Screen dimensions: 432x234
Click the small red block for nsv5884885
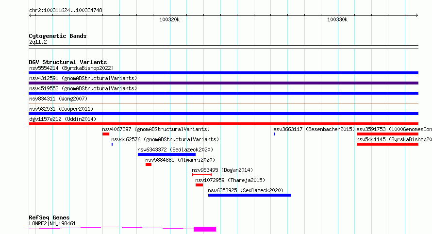(149, 165)
